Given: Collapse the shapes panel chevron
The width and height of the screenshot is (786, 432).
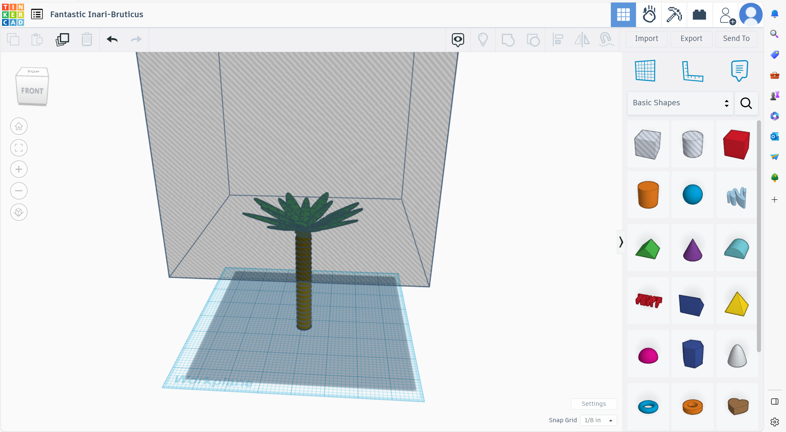Looking at the screenshot, I should click(x=621, y=242).
